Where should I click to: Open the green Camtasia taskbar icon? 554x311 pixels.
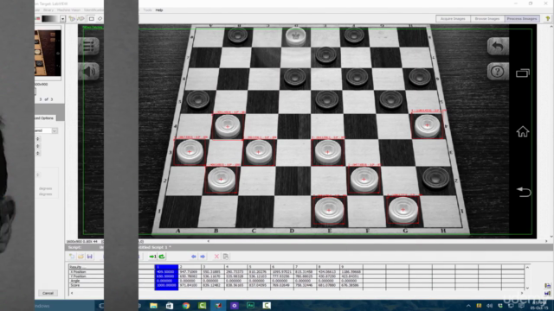202,305
